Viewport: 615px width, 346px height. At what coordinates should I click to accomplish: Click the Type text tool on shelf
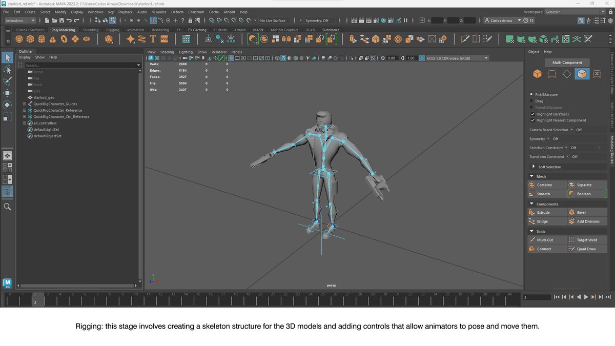(153, 39)
